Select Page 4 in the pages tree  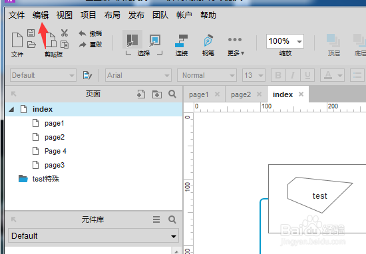click(x=55, y=151)
